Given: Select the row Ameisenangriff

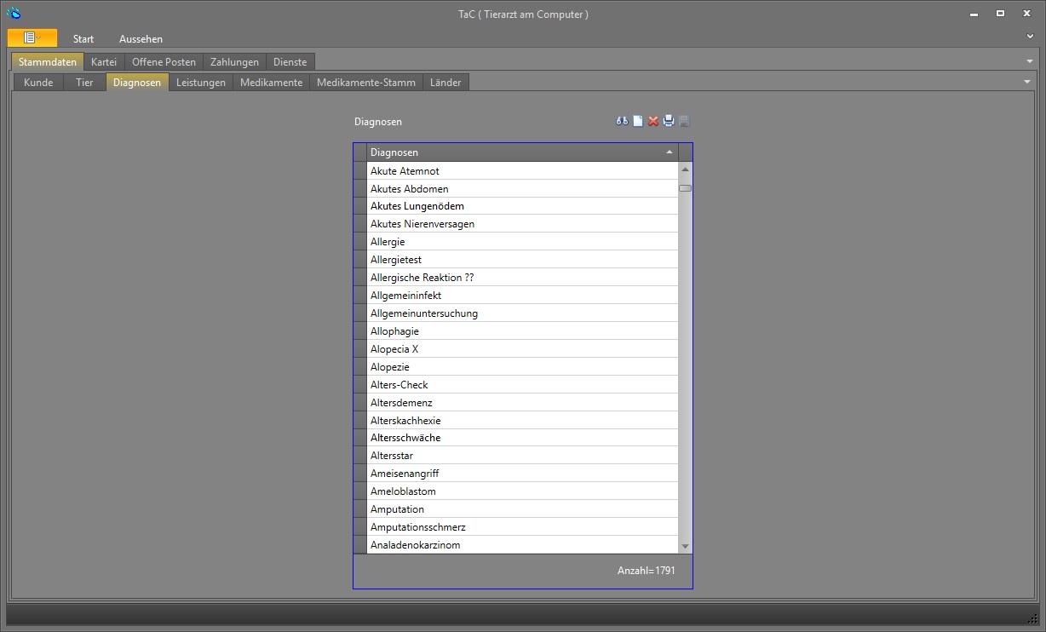Looking at the screenshot, I should tap(522, 474).
